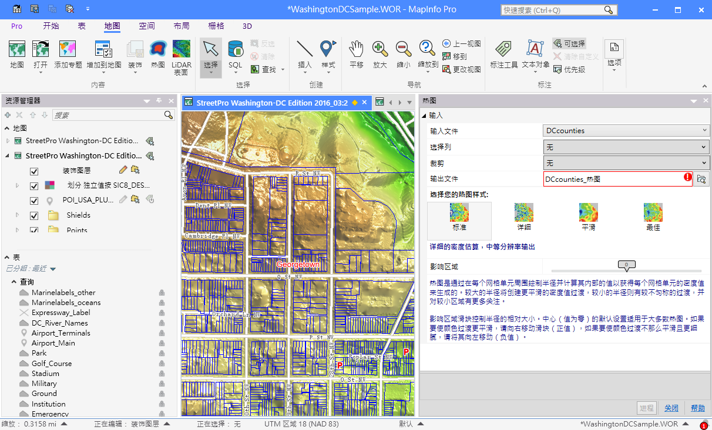Collapse the 地图 section in 资源管理器
The image size is (712, 430).
tap(7, 128)
